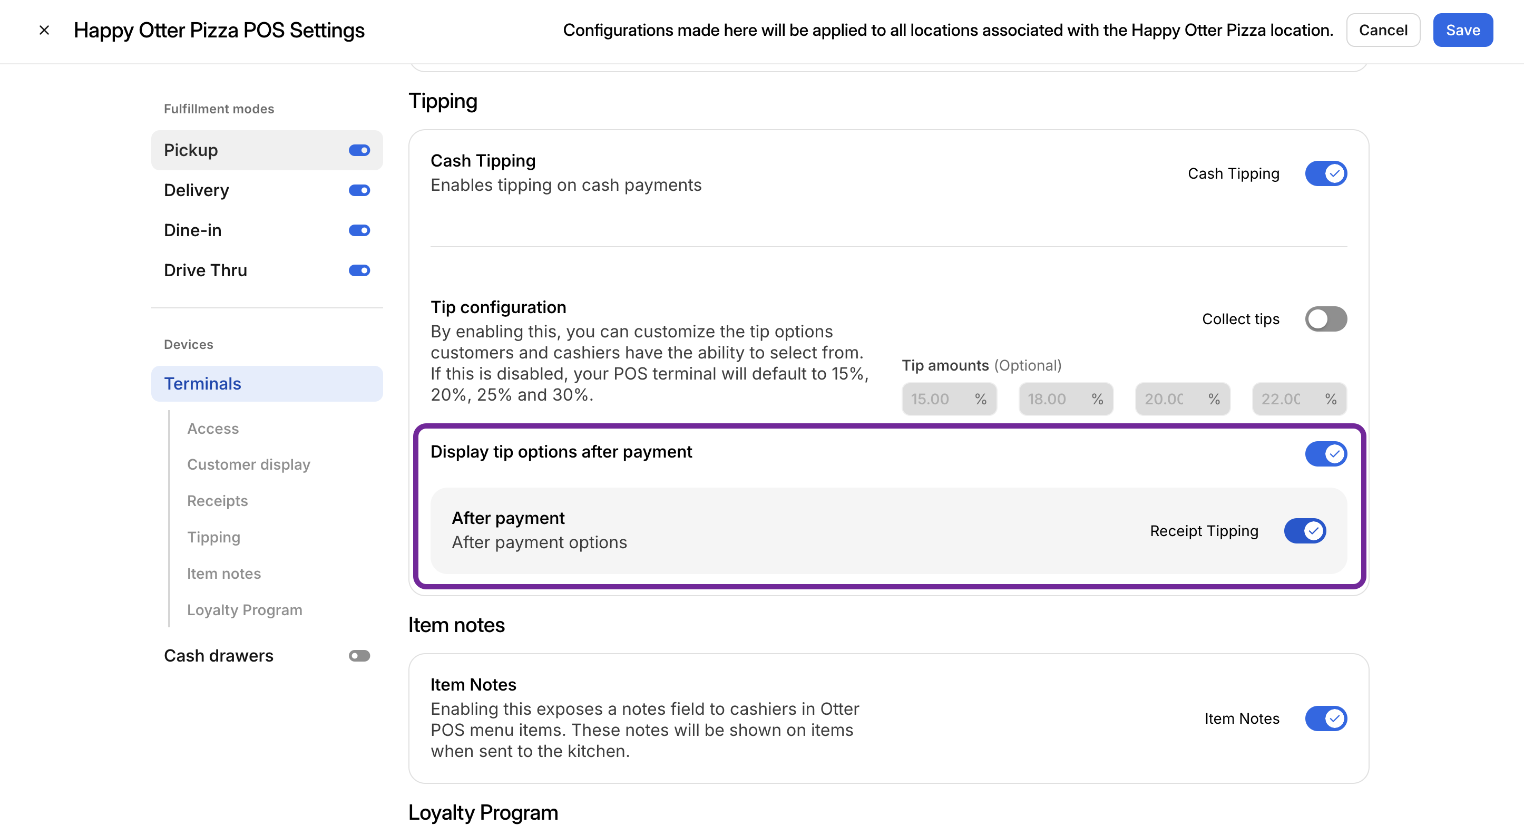Viewport: 1524px width, 835px height.
Task: Select Drive Thru in the sidebar
Action: (267, 270)
